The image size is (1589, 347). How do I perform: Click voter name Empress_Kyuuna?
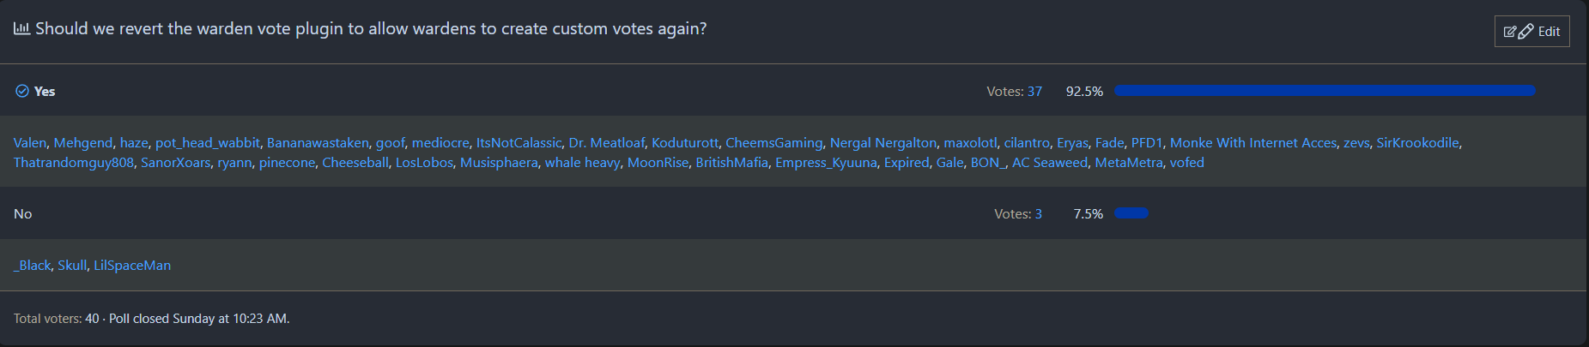tap(826, 163)
